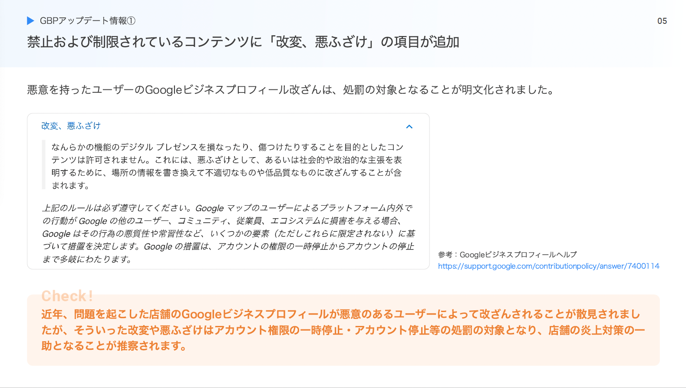Click the blue 改変、悪ふざけ section heading
Viewport: 686px width, 388px height.
tap(71, 126)
